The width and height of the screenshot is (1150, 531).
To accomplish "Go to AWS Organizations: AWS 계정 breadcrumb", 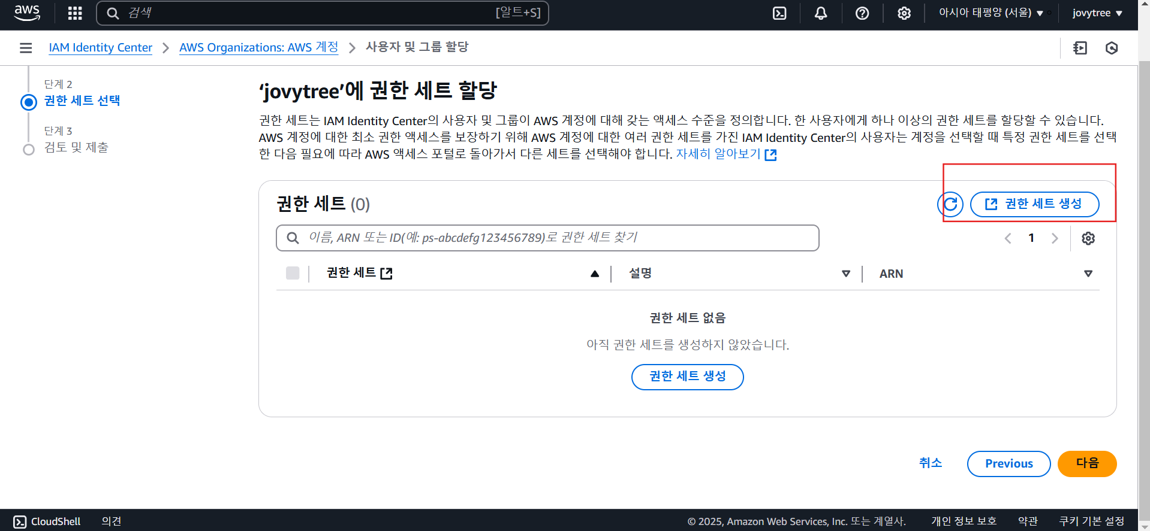I will [259, 47].
